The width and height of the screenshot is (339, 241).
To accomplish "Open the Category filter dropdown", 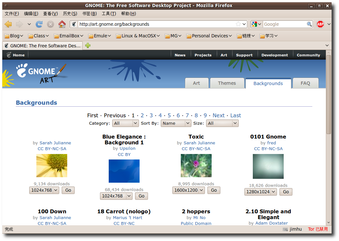I will click(x=125, y=123).
